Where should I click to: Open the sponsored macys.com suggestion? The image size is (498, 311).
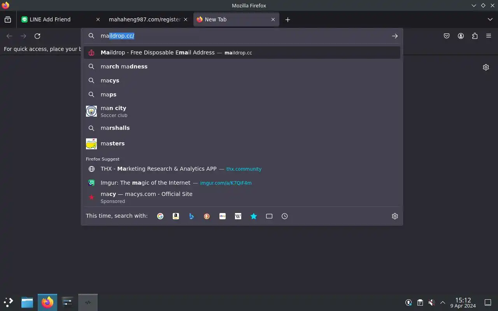click(242, 197)
